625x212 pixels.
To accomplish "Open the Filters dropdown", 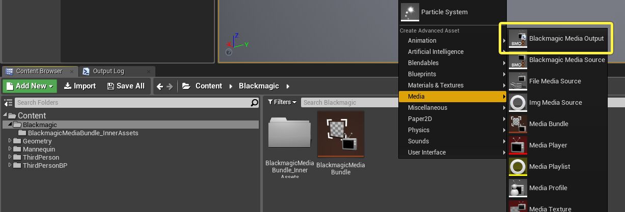I will 282,102.
